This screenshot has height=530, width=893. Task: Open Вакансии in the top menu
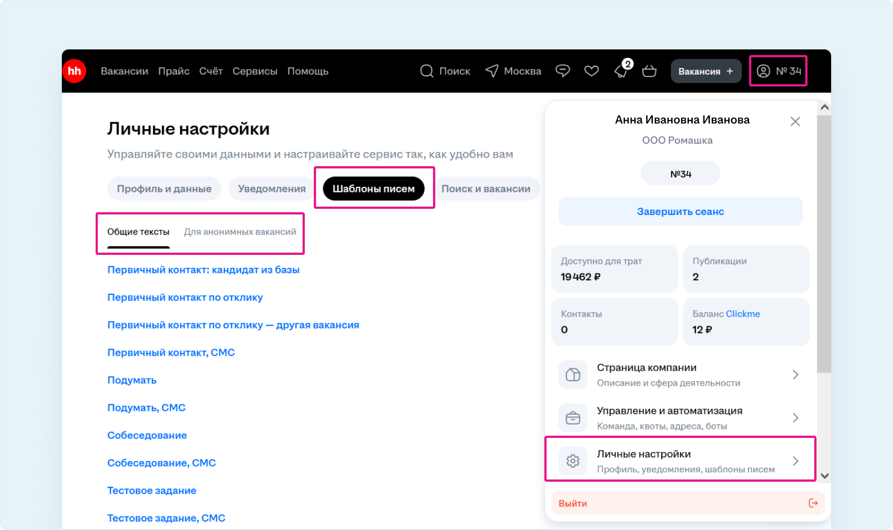pos(124,71)
